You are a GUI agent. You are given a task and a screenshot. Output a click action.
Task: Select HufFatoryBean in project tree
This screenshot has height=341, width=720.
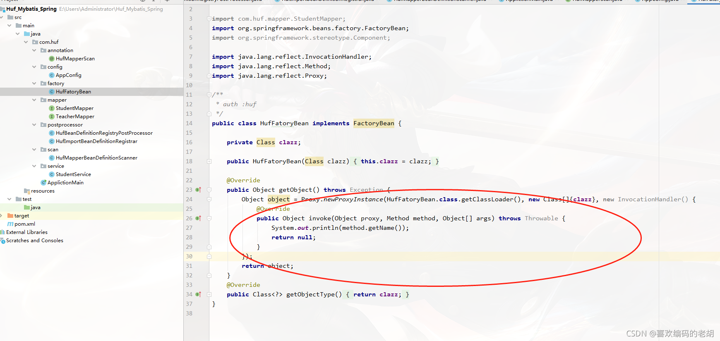point(73,92)
